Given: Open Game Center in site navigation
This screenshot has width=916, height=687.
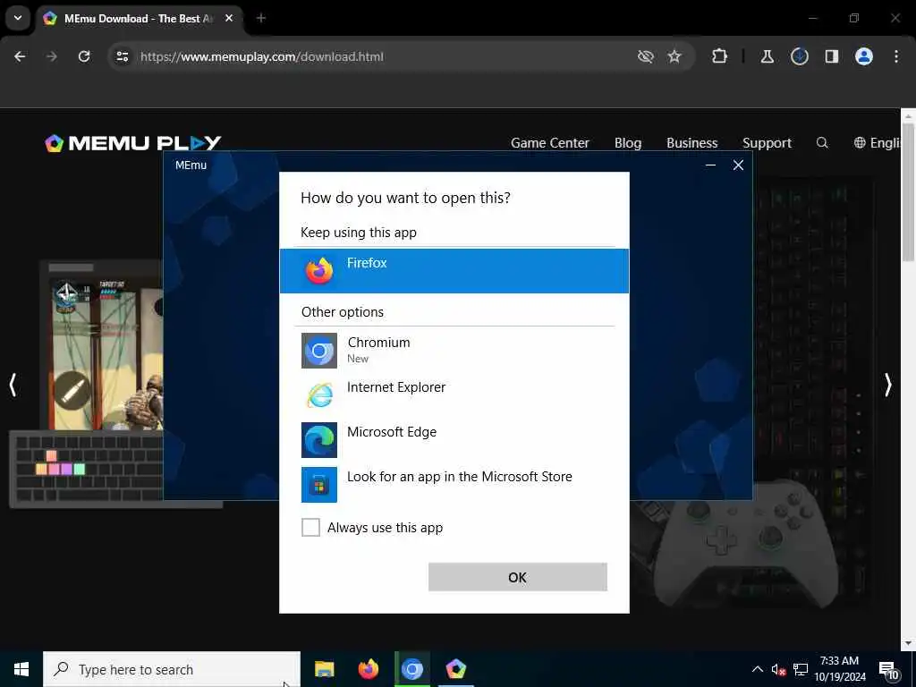Looking at the screenshot, I should [x=550, y=143].
